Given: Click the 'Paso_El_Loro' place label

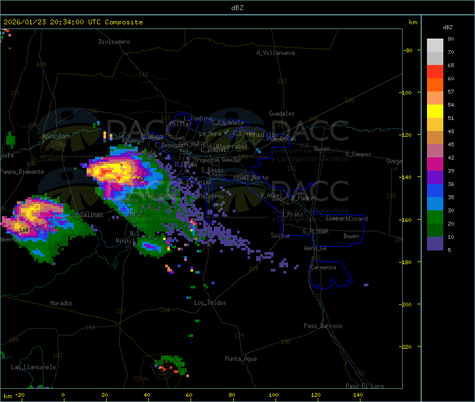Looking at the screenshot, I should 365,386.
